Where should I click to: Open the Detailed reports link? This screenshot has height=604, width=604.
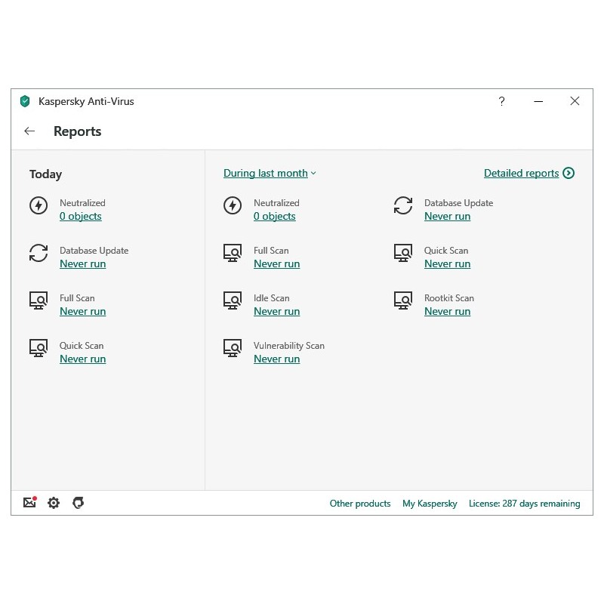[521, 173]
